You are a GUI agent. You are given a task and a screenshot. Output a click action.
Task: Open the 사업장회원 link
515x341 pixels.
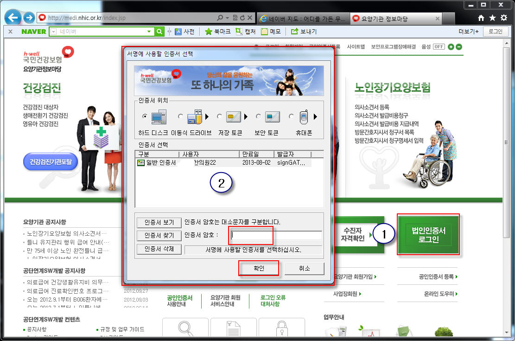click(x=347, y=294)
